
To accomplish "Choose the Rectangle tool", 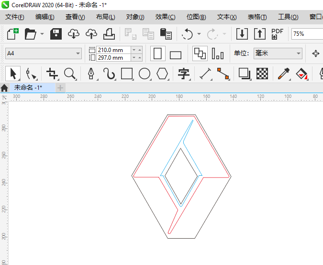I will [x=127, y=74].
